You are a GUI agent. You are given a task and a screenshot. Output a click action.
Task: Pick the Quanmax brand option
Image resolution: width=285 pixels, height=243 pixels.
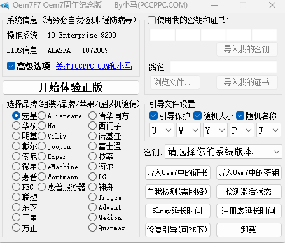(x=92, y=228)
